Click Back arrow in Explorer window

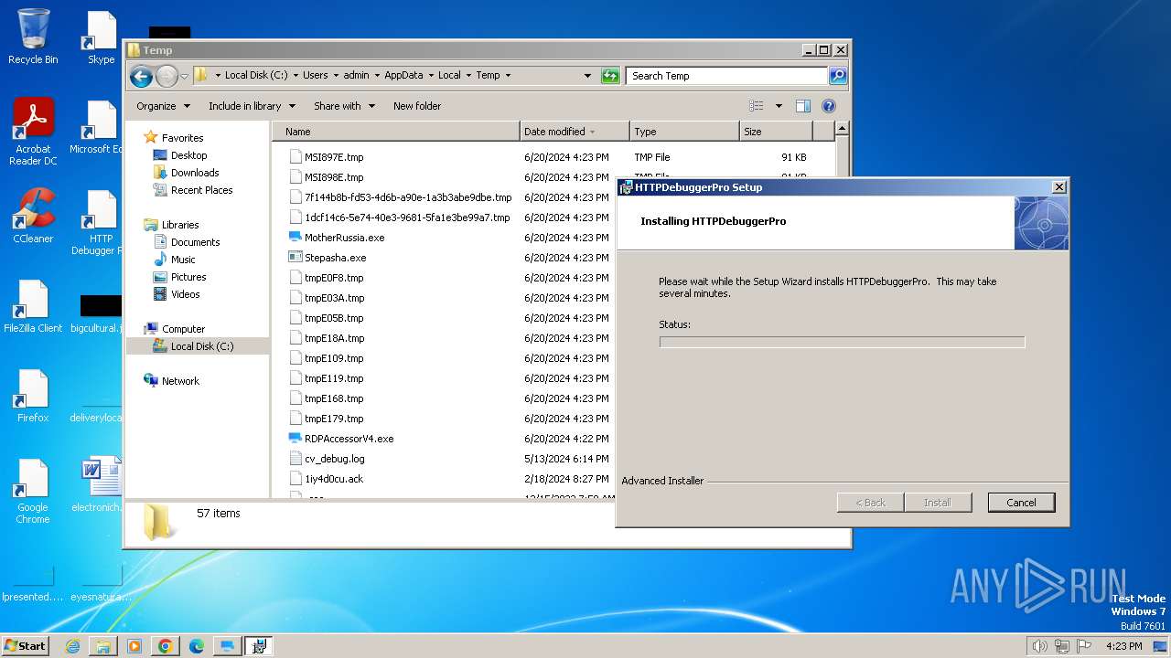141,76
